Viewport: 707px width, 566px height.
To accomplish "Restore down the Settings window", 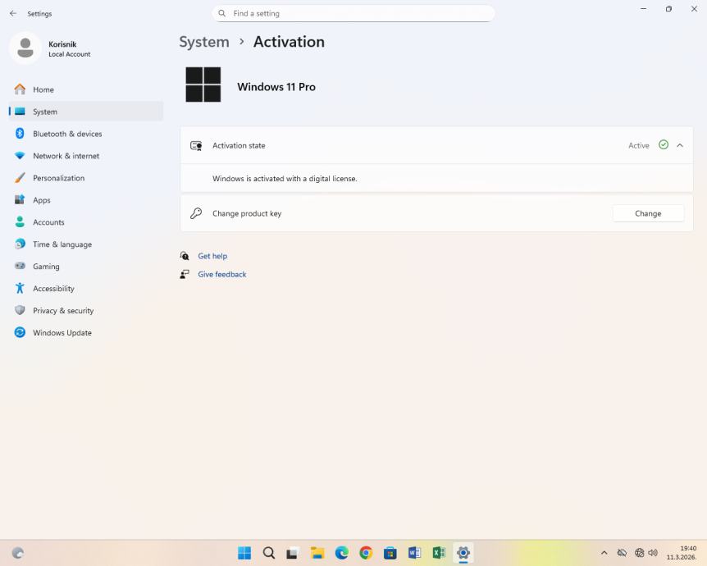I will click(x=668, y=9).
